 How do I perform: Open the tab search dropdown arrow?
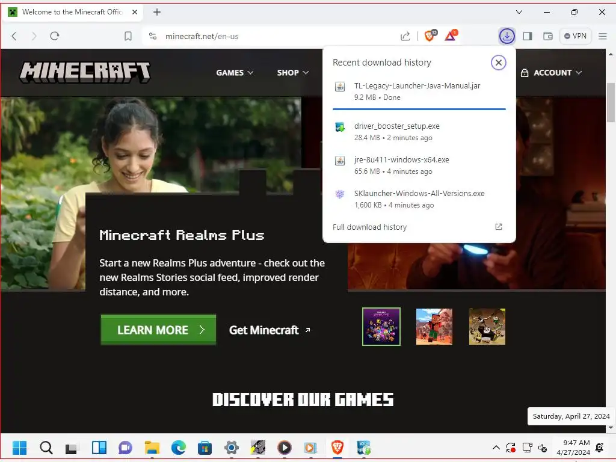point(519,12)
